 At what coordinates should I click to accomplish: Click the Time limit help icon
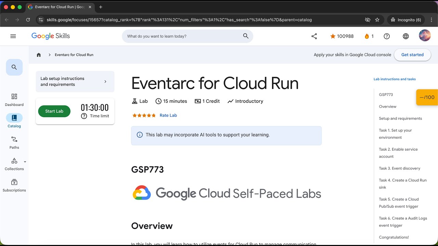tap(84, 116)
